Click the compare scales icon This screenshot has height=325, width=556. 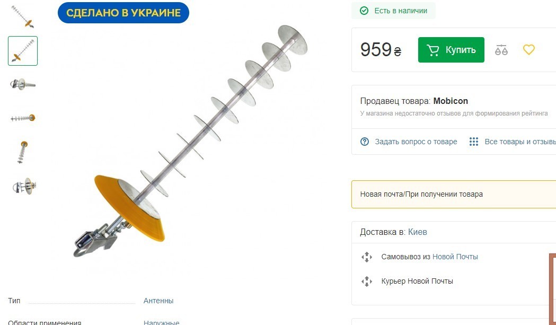[x=501, y=50]
